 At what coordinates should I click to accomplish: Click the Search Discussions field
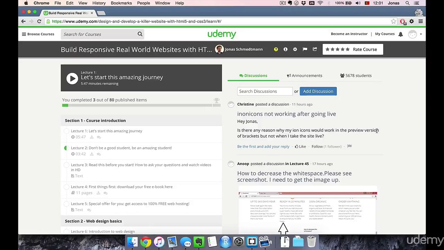(265, 91)
